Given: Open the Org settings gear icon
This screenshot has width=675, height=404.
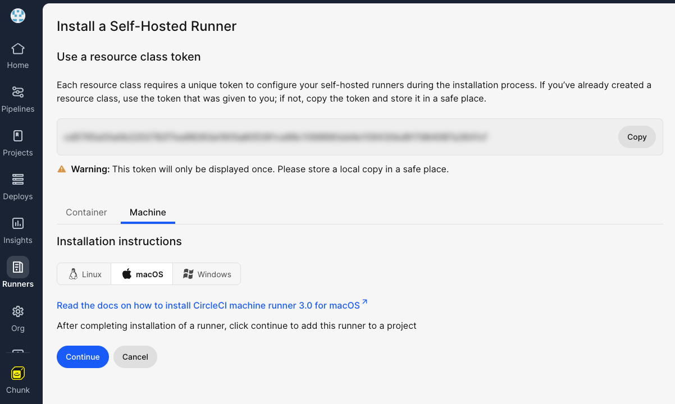Looking at the screenshot, I should pyautogui.click(x=18, y=311).
